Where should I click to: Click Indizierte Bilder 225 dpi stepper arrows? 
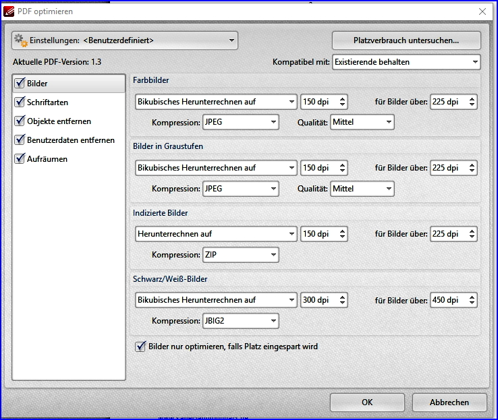tap(472, 234)
